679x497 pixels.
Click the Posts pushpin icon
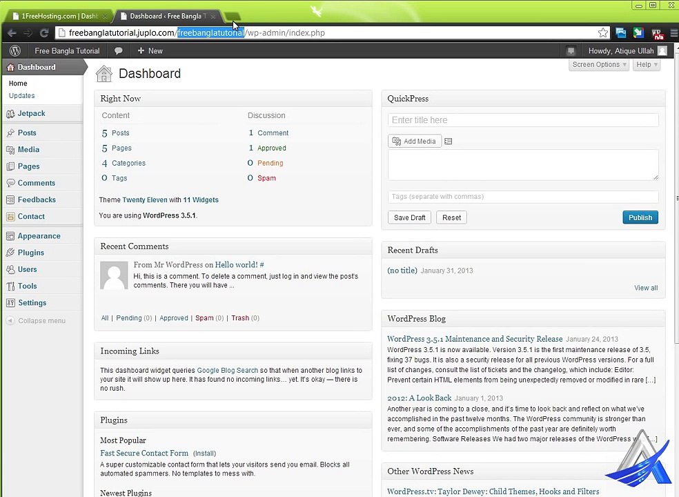(11, 133)
